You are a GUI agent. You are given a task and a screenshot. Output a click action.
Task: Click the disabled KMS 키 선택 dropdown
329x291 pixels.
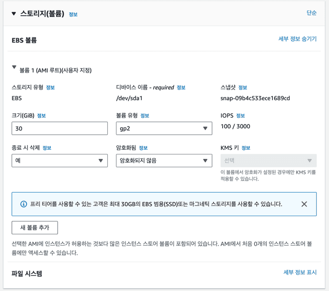(x=268, y=160)
